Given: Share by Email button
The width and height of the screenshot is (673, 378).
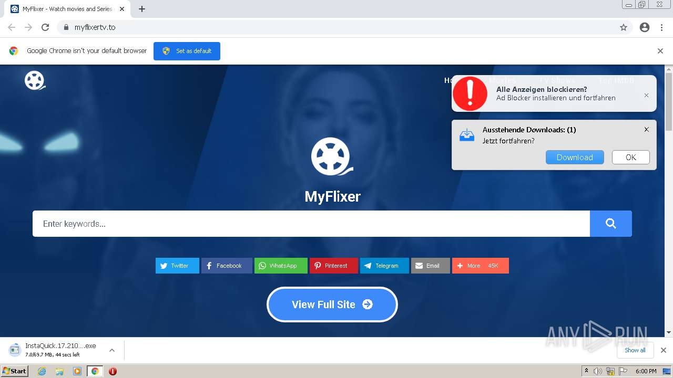Looking at the screenshot, I should pos(431,266).
